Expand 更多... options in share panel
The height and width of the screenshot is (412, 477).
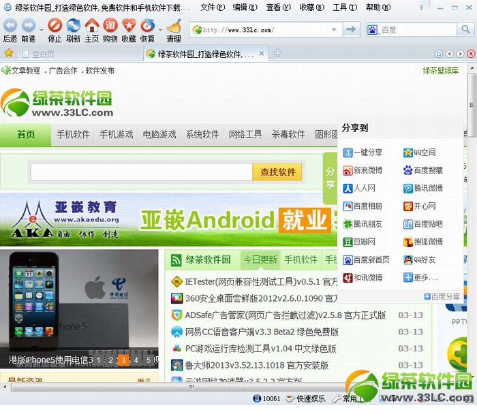420,278
